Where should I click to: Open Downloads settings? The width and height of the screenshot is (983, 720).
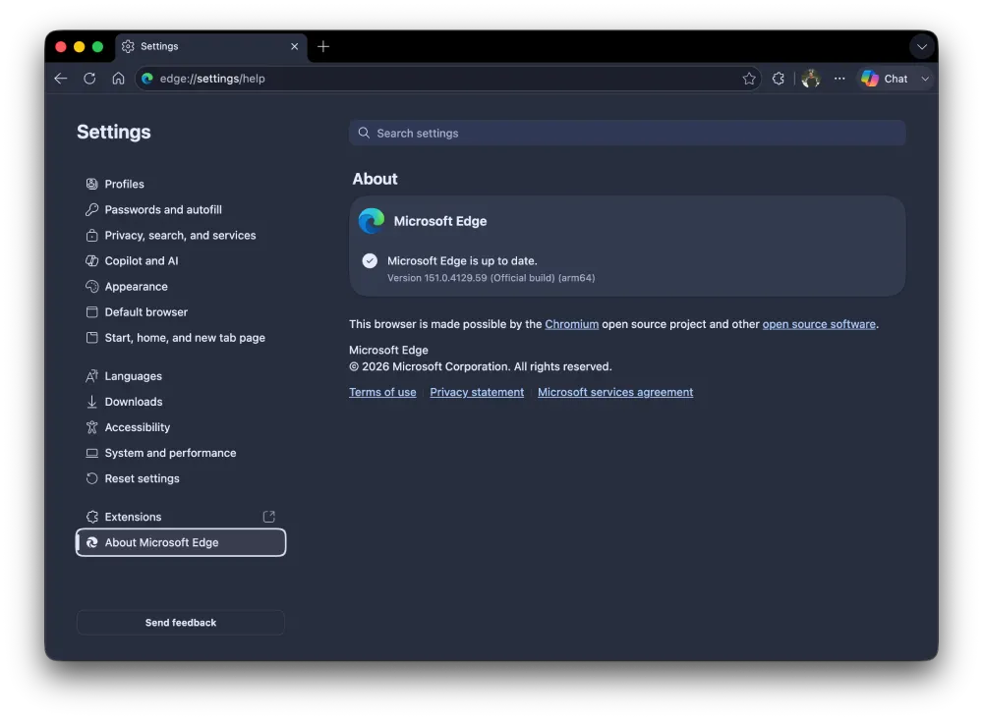181,402
